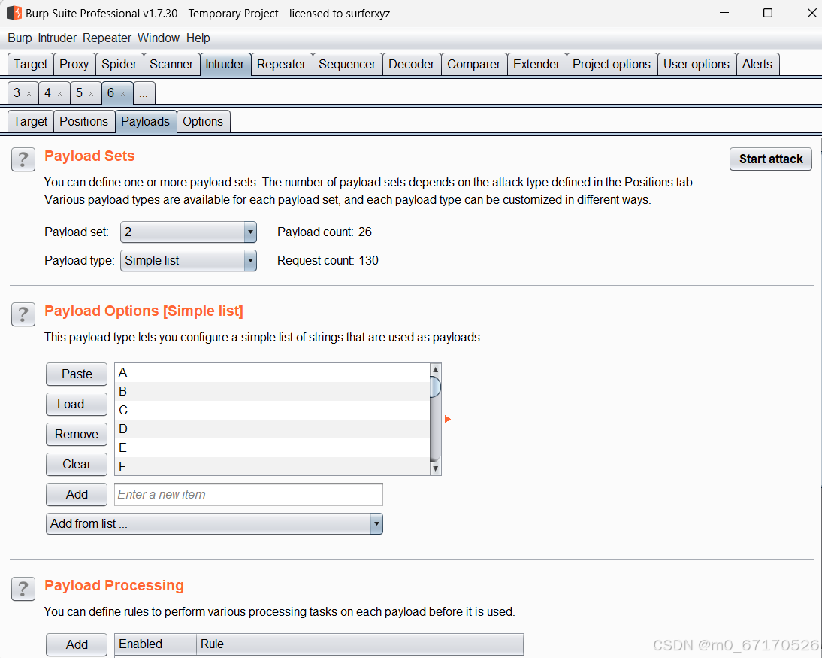Click the payload list scroll down arrow
The width and height of the screenshot is (822, 658).
point(435,468)
